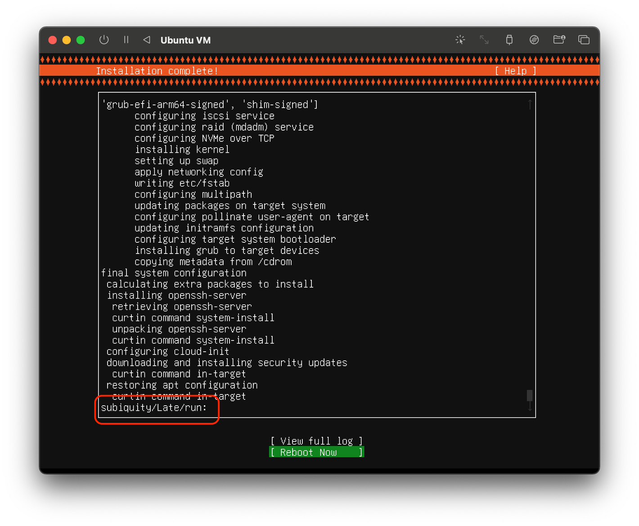Open the CD/DVD drive image icon

[x=534, y=40]
